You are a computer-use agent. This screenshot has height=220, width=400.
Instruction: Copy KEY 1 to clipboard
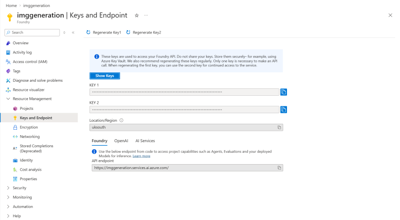283,92
